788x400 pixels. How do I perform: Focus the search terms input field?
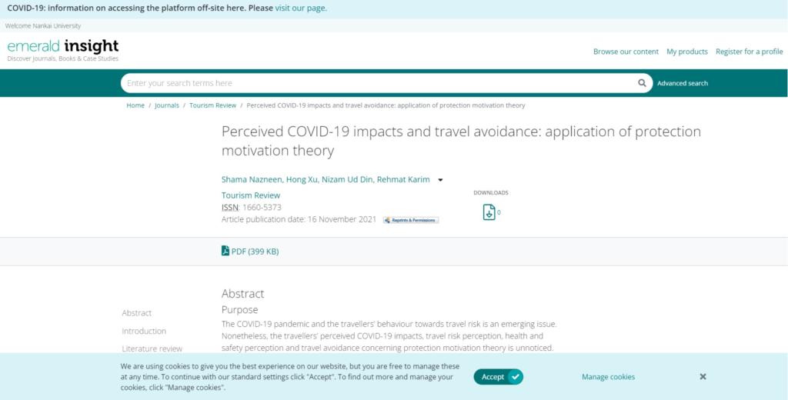[x=377, y=83]
